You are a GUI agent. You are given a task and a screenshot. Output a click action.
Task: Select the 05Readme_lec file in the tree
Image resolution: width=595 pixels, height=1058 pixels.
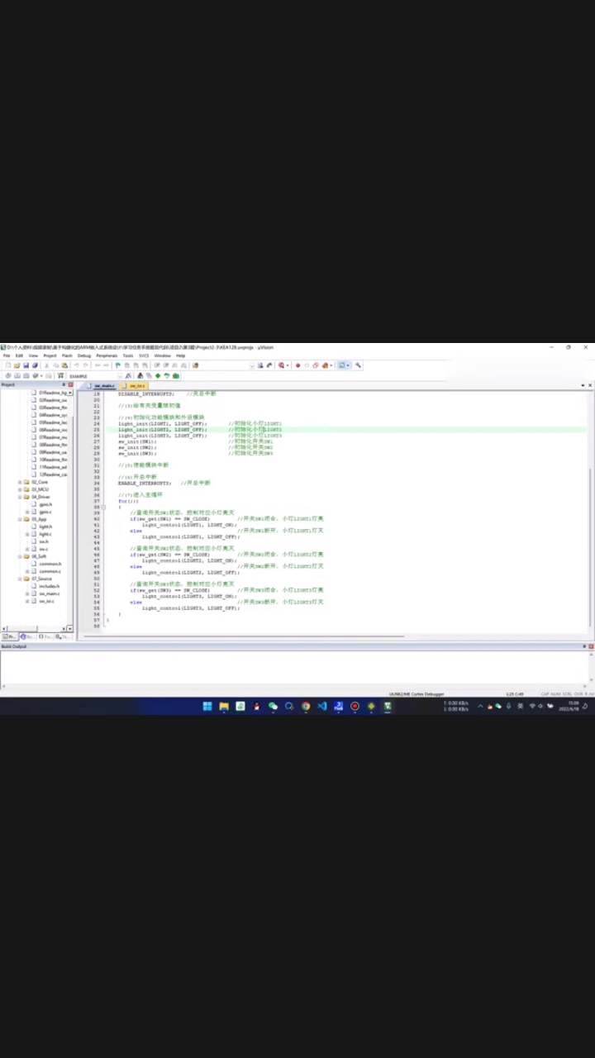(x=53, y=422)
